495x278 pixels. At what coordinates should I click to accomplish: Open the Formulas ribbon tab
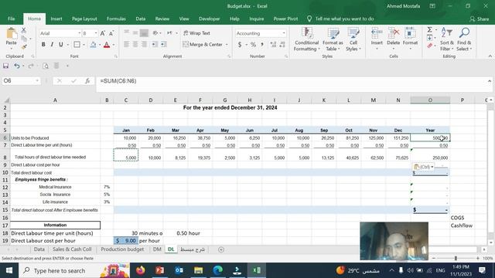coord(116,19)
